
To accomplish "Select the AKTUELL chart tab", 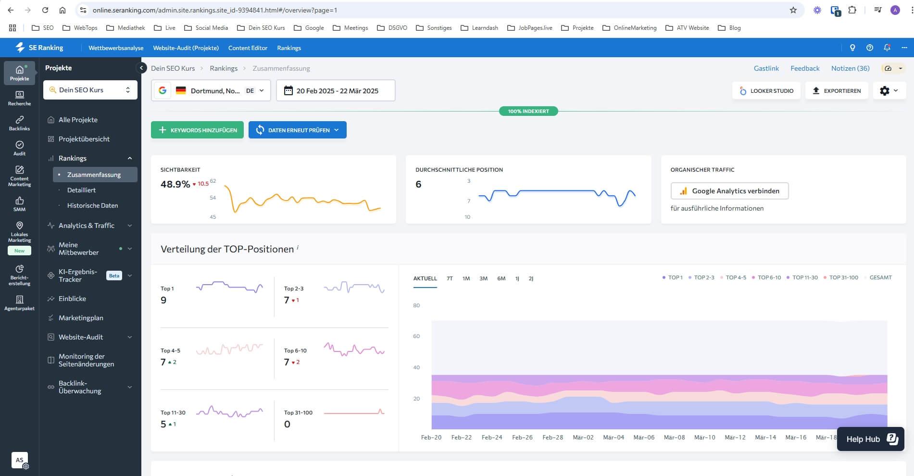I will pos(425,278).
